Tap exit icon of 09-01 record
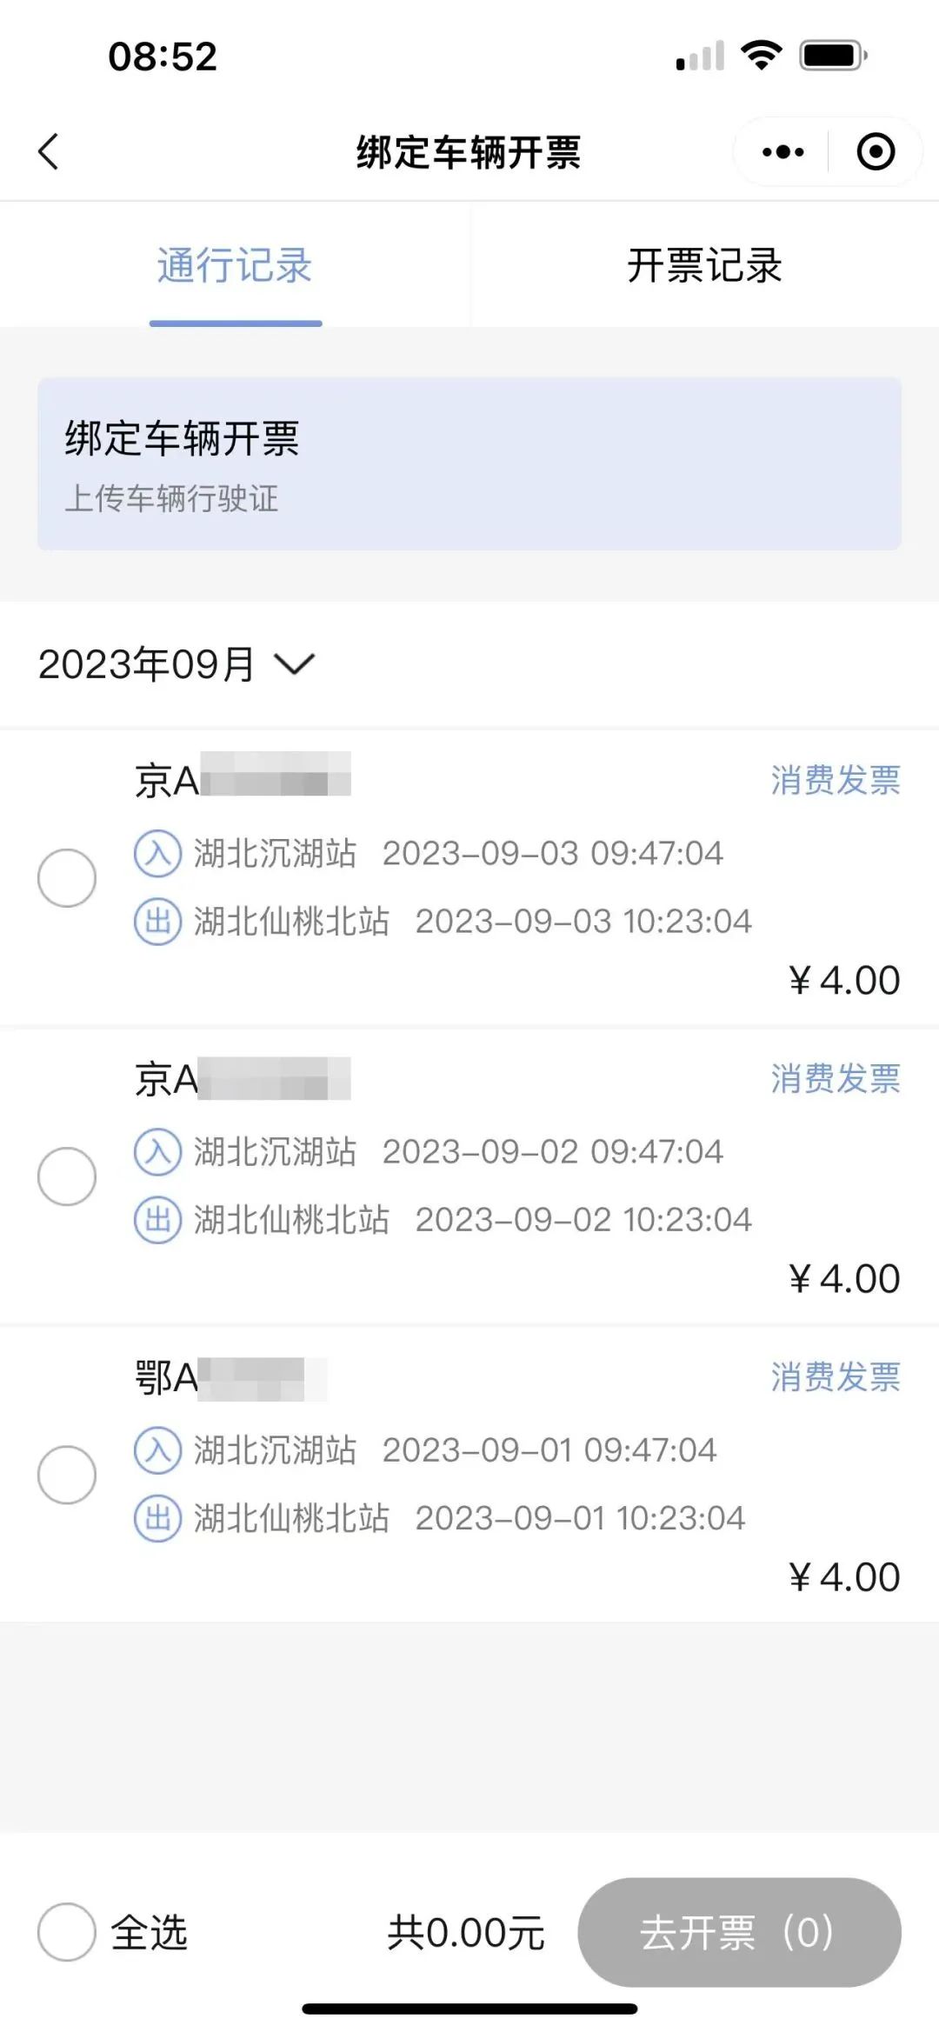Viewport: 939px width, 2032px height. (157, 1518)
